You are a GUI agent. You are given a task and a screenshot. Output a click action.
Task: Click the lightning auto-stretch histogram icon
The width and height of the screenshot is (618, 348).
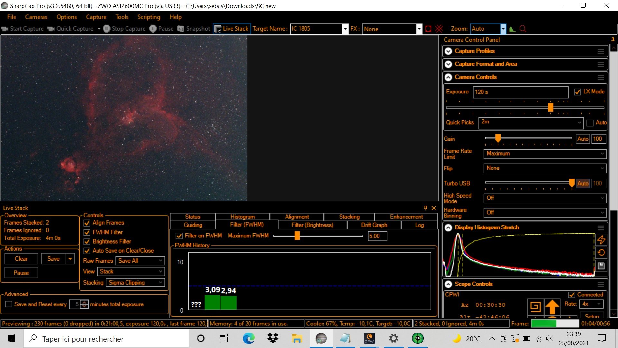click(601, 239)
